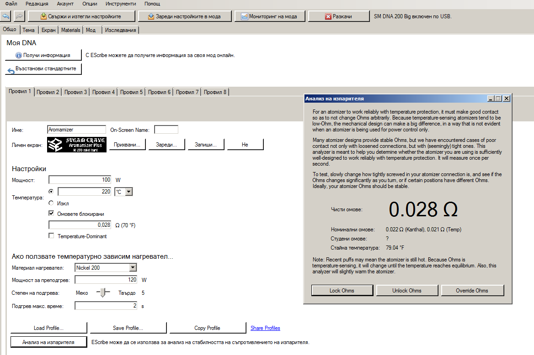Click Зареди настройките в мода button

(x=185, y=16)
